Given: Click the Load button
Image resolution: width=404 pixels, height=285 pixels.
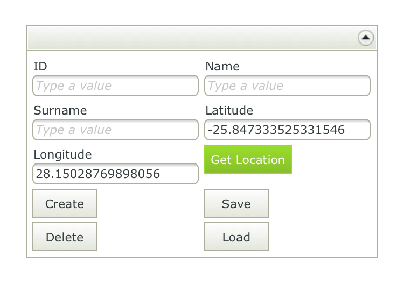Looking at the screenshot, I should [236, 237].
